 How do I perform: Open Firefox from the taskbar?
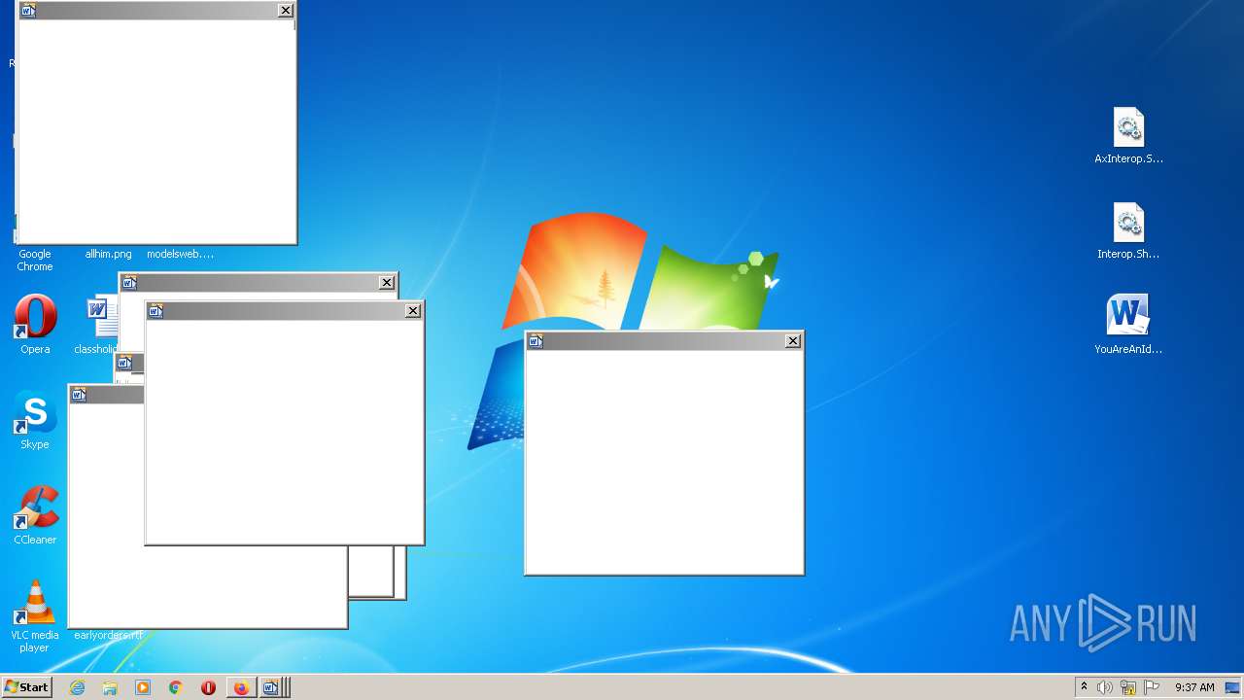click(x=241, y=687)
